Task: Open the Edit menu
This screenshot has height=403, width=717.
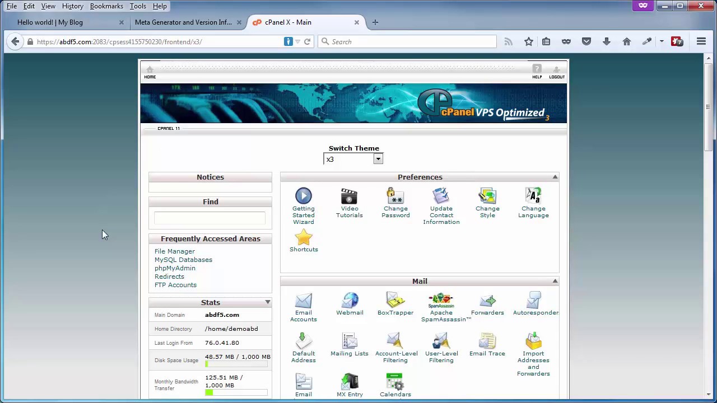Action: pyautogui.click(x=29, y=6)
